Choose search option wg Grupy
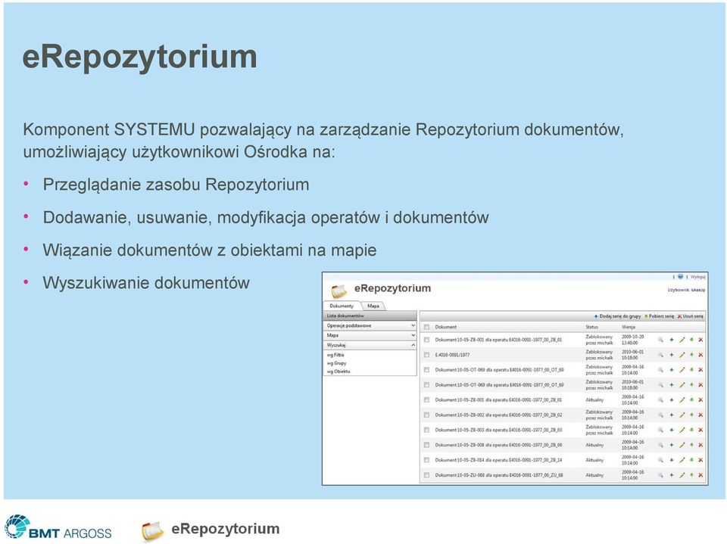This screenshot has width=727, height=544. point(336,363)
